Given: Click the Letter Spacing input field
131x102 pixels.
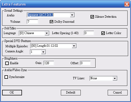Looking at the screenshot, I should tap(89, 33).
